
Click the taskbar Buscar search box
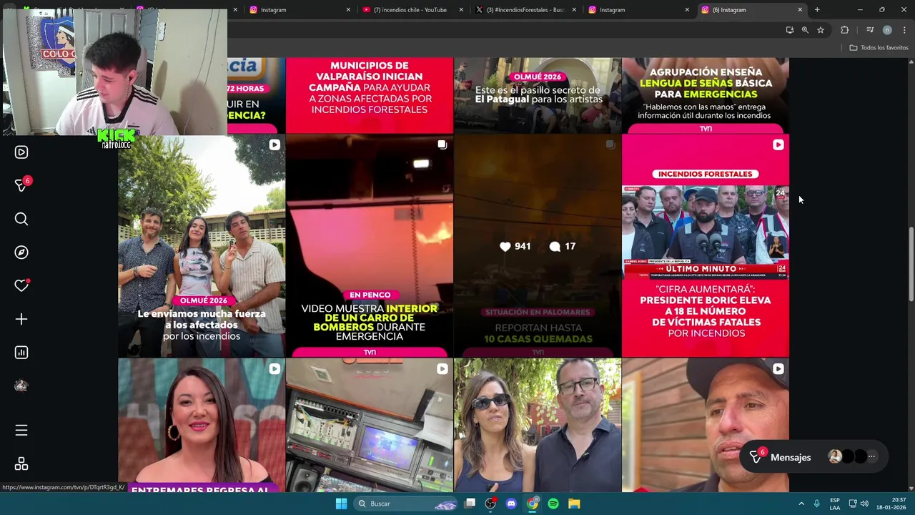[406, 504]
